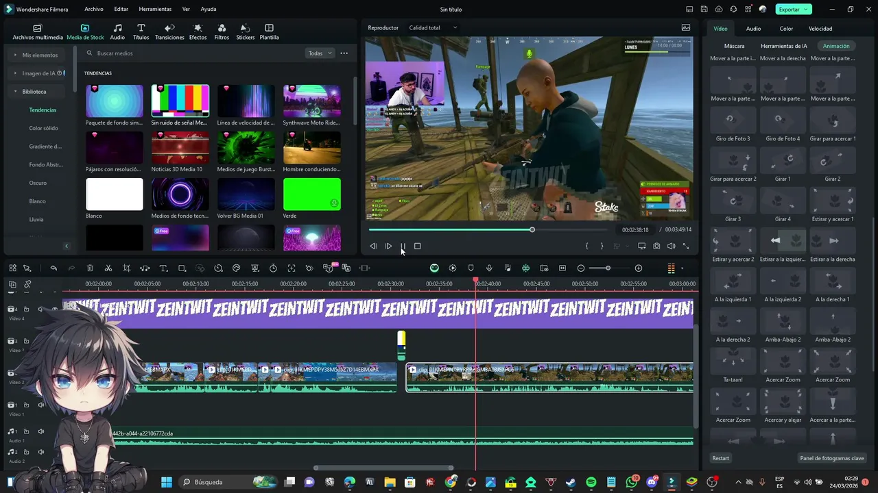The height and width of the screenshot is (493, 878).
Task: Select Color sólido category
Action: [43, 128]
